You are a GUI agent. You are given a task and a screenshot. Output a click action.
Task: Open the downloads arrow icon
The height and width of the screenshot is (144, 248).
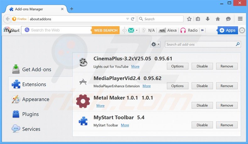click(x=208, y=19)
